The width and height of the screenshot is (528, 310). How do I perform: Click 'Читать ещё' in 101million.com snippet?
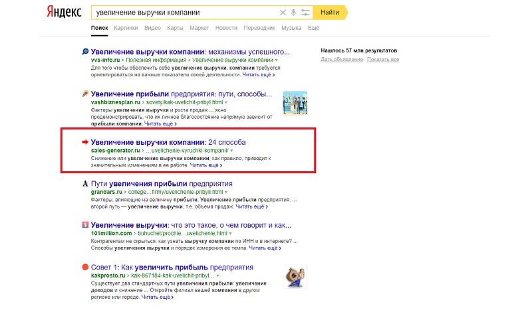pos(265,248)
